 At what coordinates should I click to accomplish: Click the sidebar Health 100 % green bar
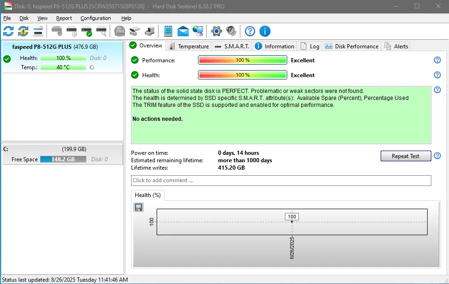[63, 58]
